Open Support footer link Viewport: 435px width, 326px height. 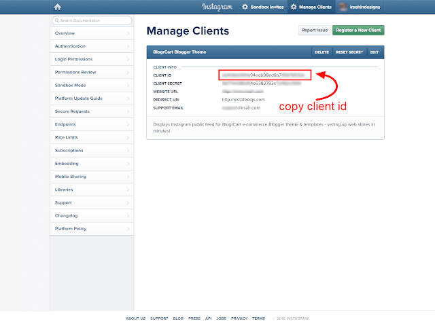[159, 319]
